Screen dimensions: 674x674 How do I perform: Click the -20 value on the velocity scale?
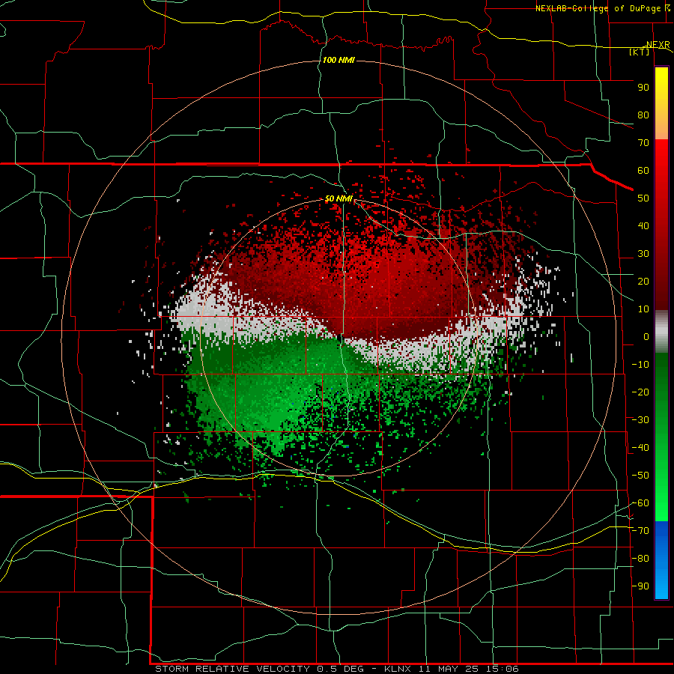click(640, 392)
